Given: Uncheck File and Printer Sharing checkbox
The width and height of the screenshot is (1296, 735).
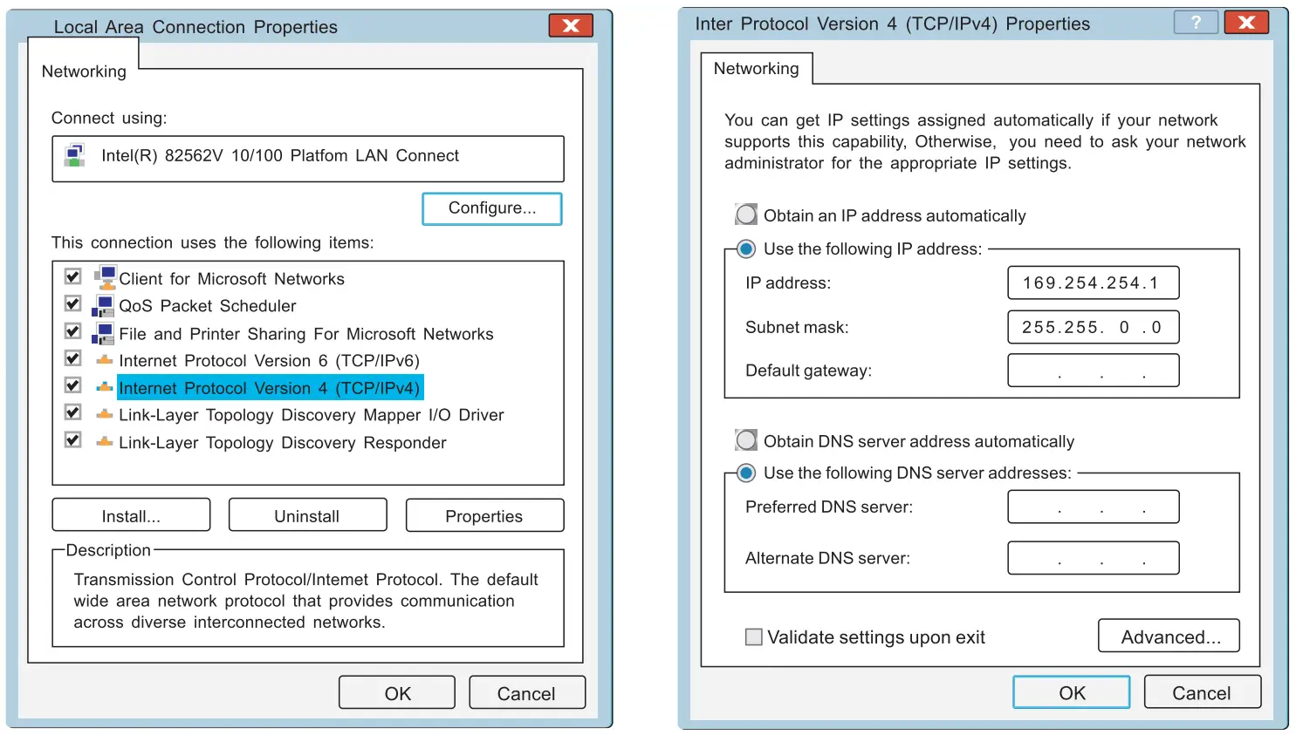Looking at the screenshot, I should click(x=73, y=331).
